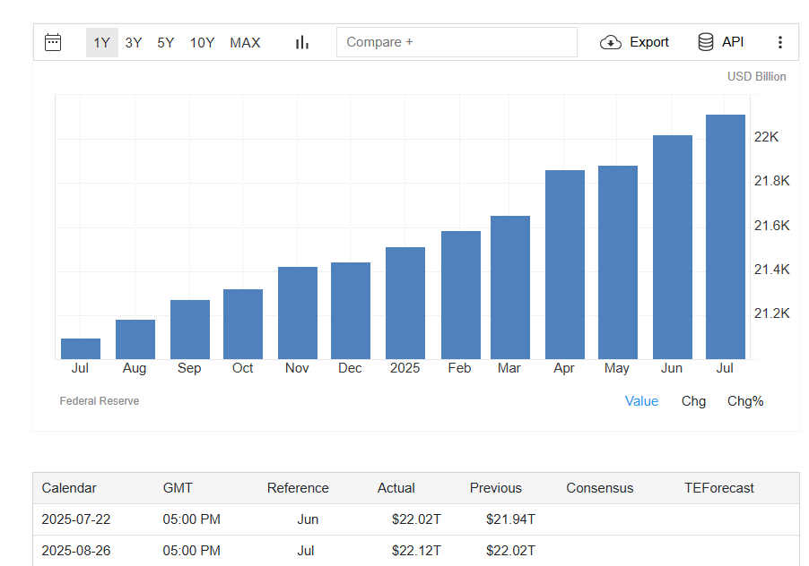809x566 pixels.
Task: Select the 5Y time range
Action: pos(166,42)
